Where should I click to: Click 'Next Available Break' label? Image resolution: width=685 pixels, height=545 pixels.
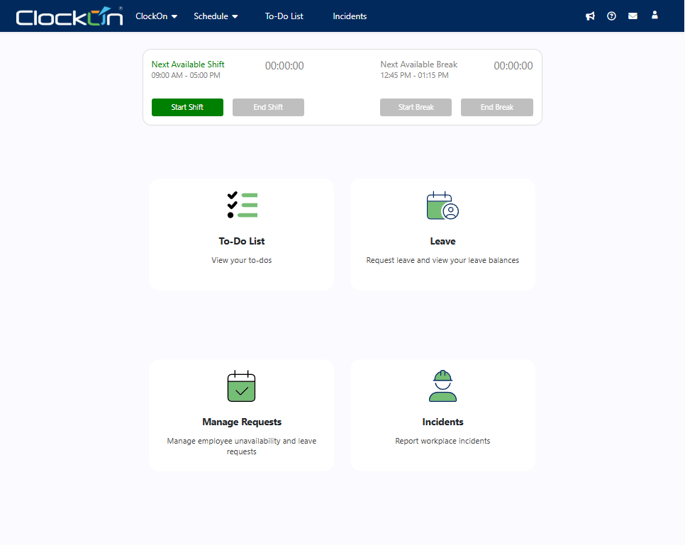point(418,64)
